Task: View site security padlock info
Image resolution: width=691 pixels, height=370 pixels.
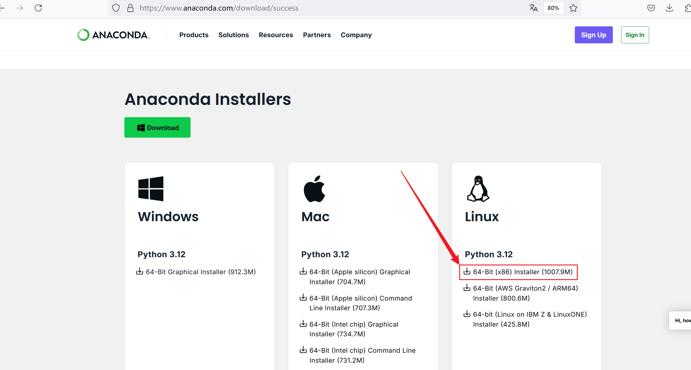Action: coord(131,8)
